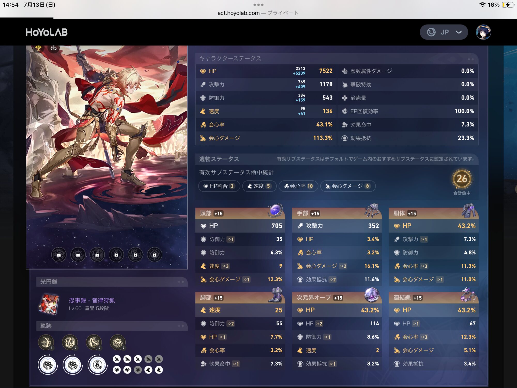The height and width of the screenshot is (388, 517).
Task: Click the 効果抵抗 23.3% stat row
Action: tap(408, 138)
